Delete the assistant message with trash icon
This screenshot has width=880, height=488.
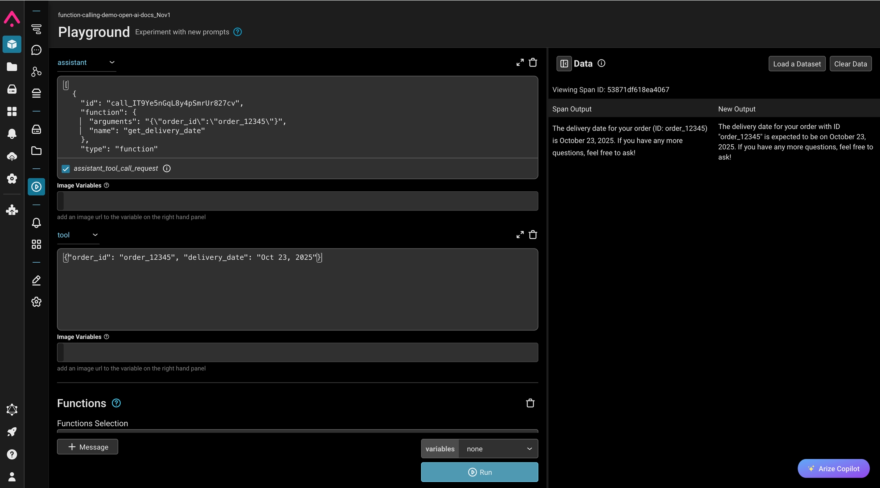(x=533, y=63)
